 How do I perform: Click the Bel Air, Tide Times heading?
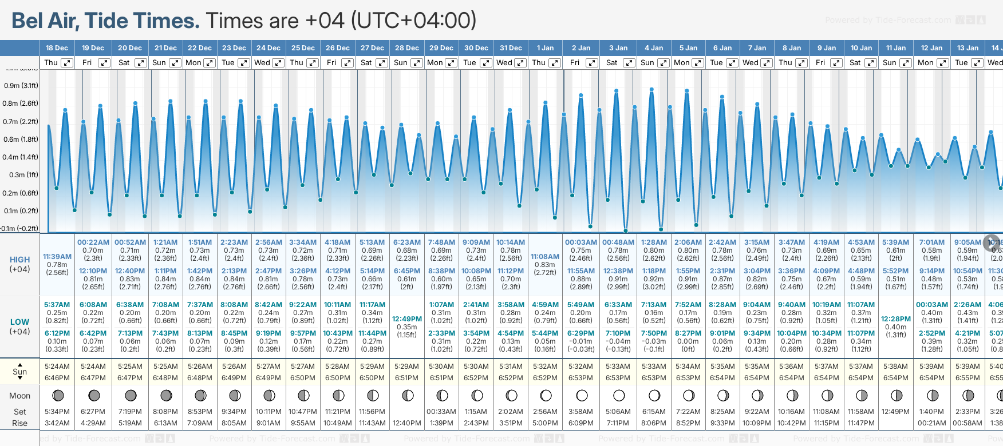tap(105, 21)
